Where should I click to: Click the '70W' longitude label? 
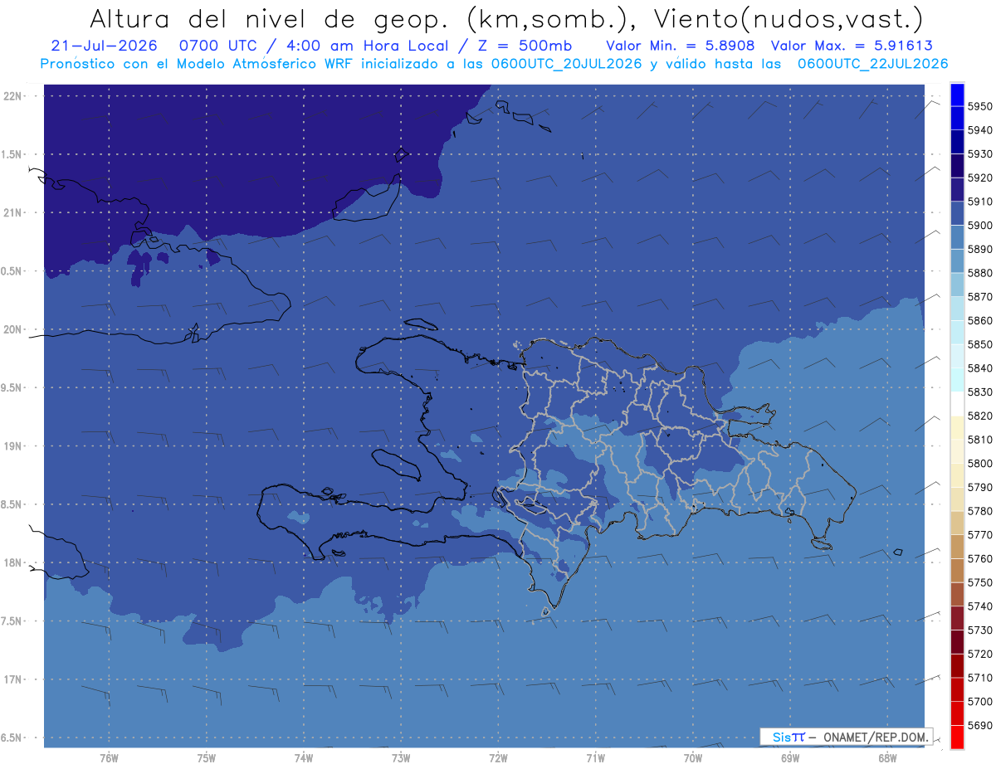click(x=693, y=757)
